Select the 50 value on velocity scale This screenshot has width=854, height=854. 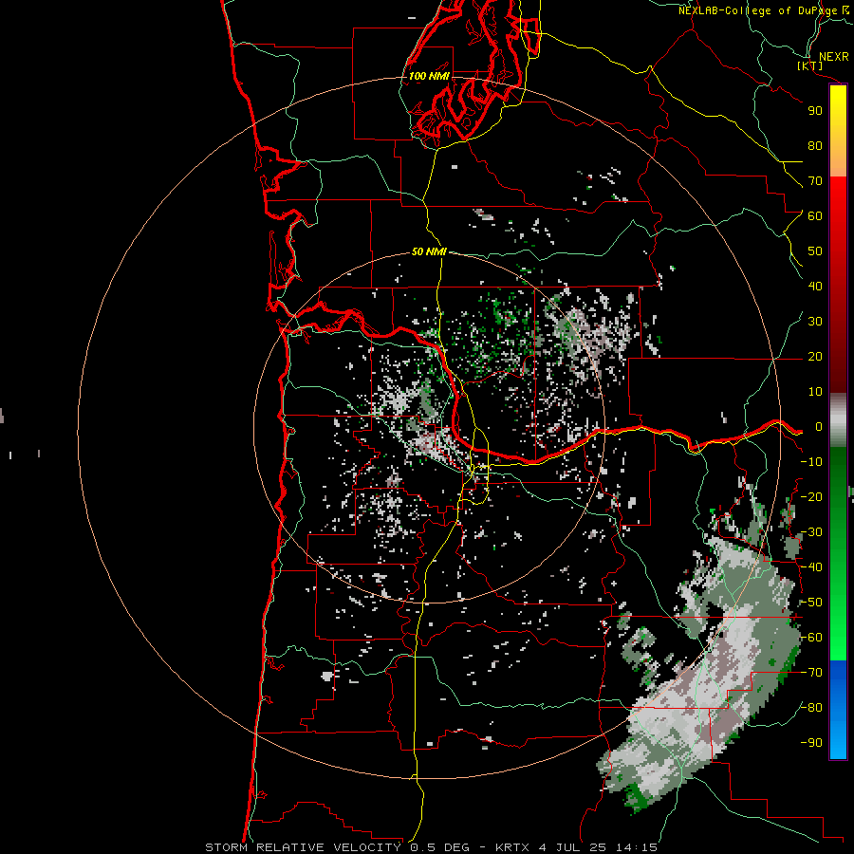coord(815,251)
